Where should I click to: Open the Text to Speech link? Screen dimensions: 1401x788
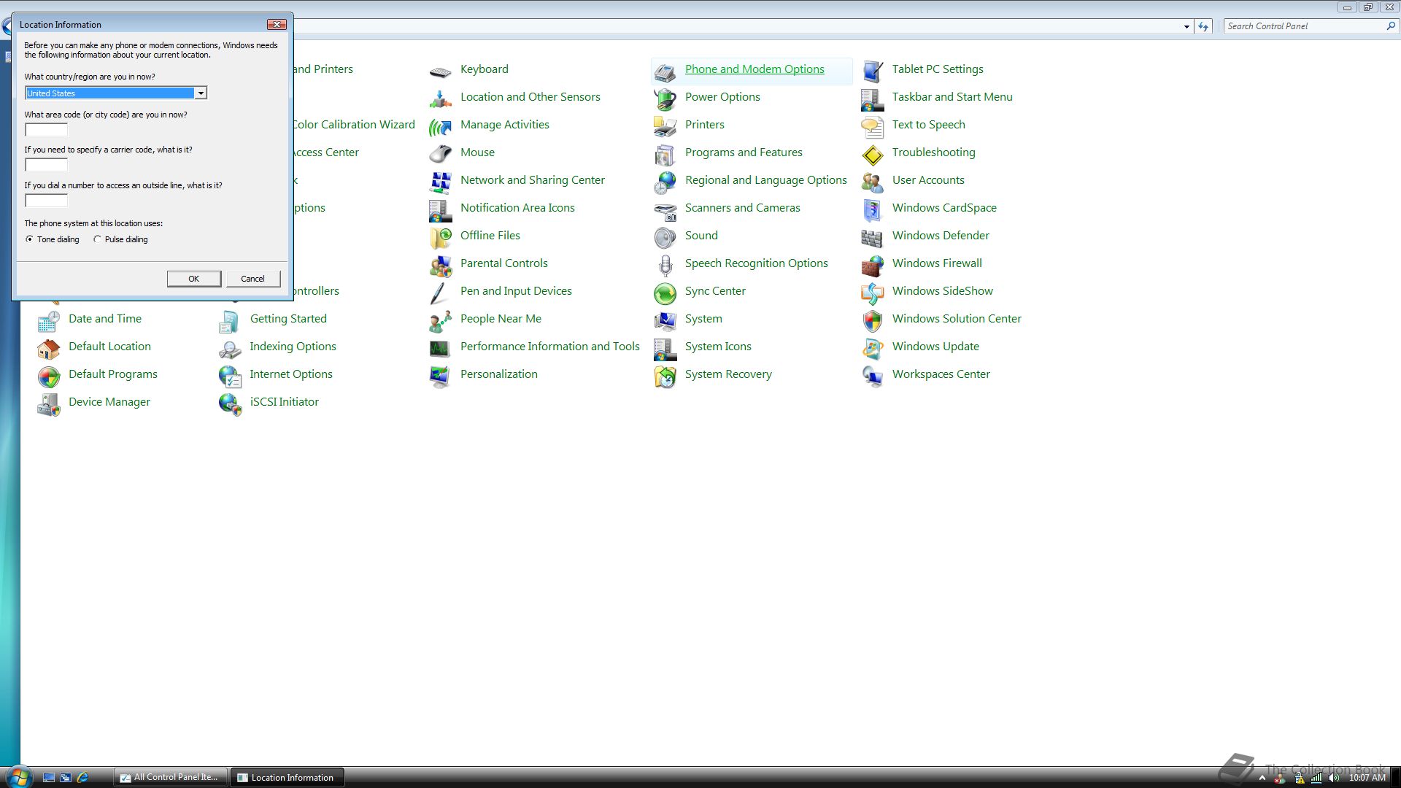(928, 124)
